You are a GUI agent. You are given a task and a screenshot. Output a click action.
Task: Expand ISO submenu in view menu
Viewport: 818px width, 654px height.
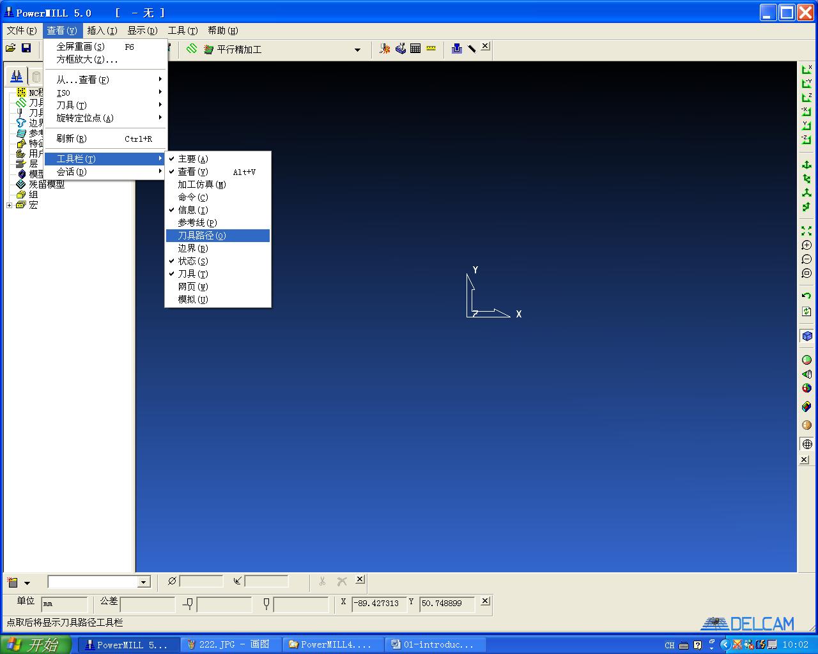pos(105,93)
